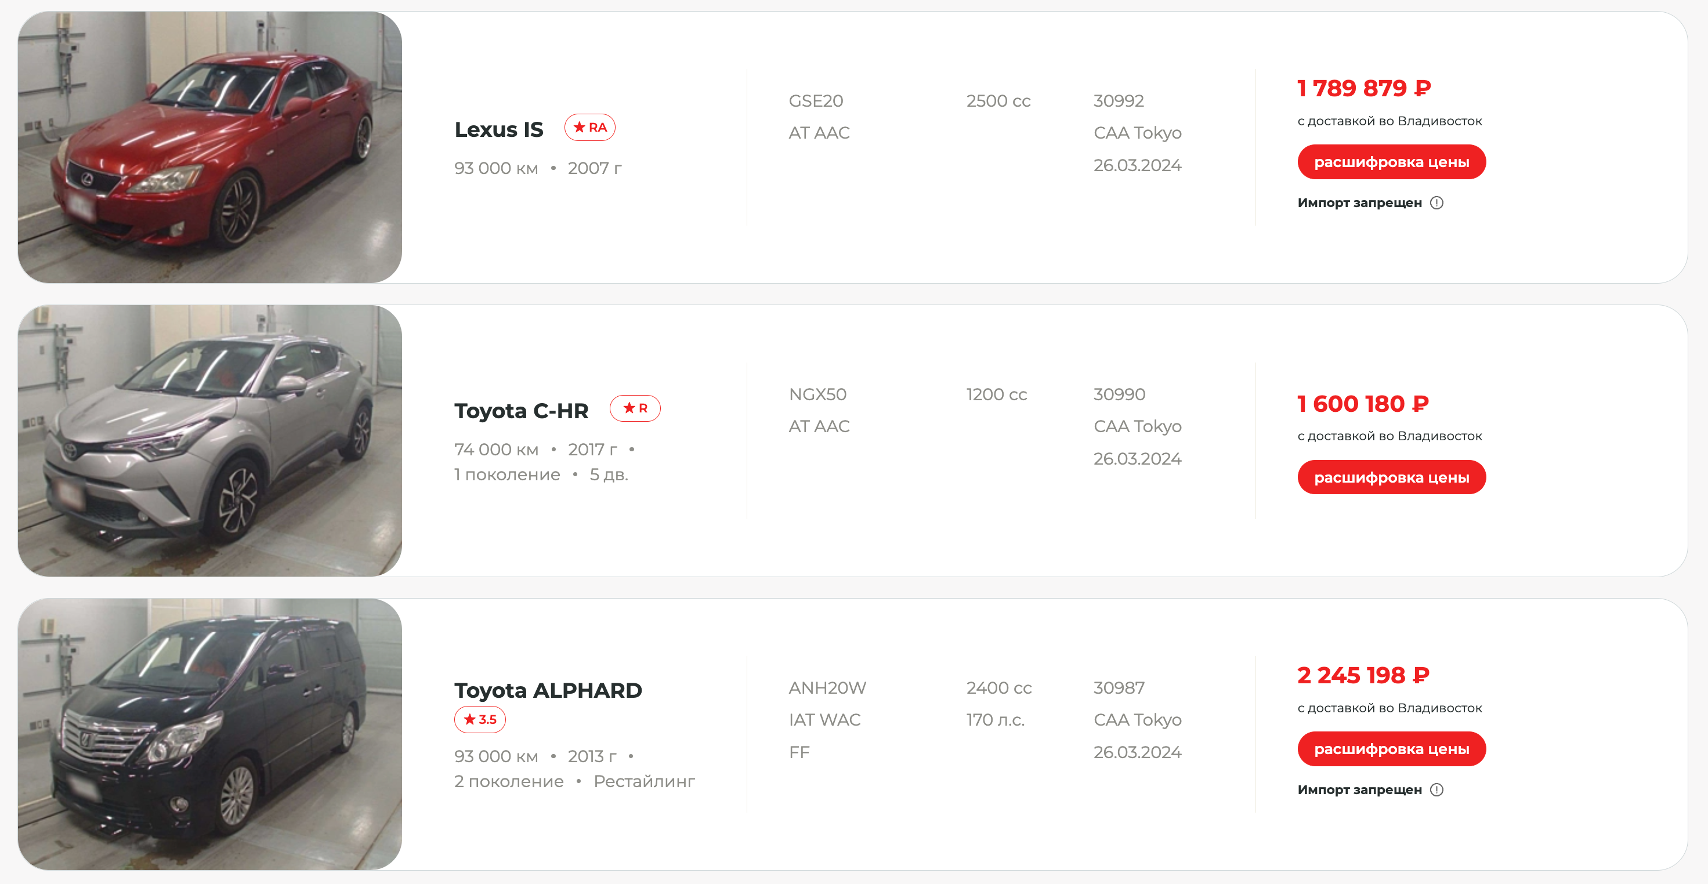Open the Toyota C-HR listing title

521,411
